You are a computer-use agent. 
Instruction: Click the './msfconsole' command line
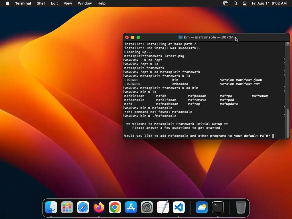tap(150, 116)
